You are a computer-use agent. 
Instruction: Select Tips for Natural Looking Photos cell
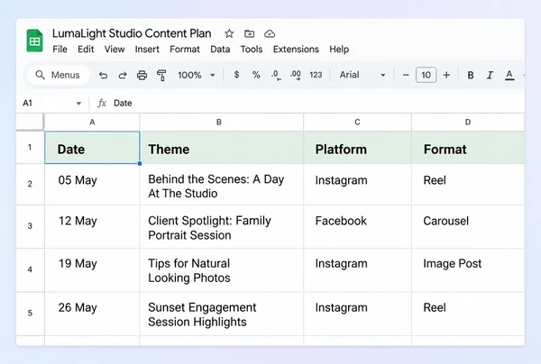tap(222, 269)
